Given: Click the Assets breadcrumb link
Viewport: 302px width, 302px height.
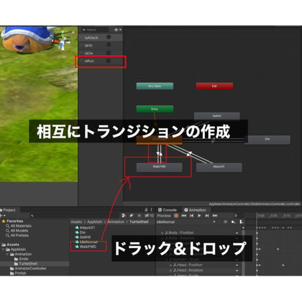Looking at the screenshot, I should tap(76, 222).
